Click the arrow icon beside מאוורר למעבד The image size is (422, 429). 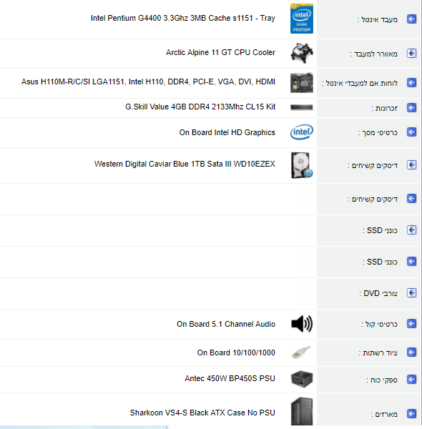(x=411, y=53)
